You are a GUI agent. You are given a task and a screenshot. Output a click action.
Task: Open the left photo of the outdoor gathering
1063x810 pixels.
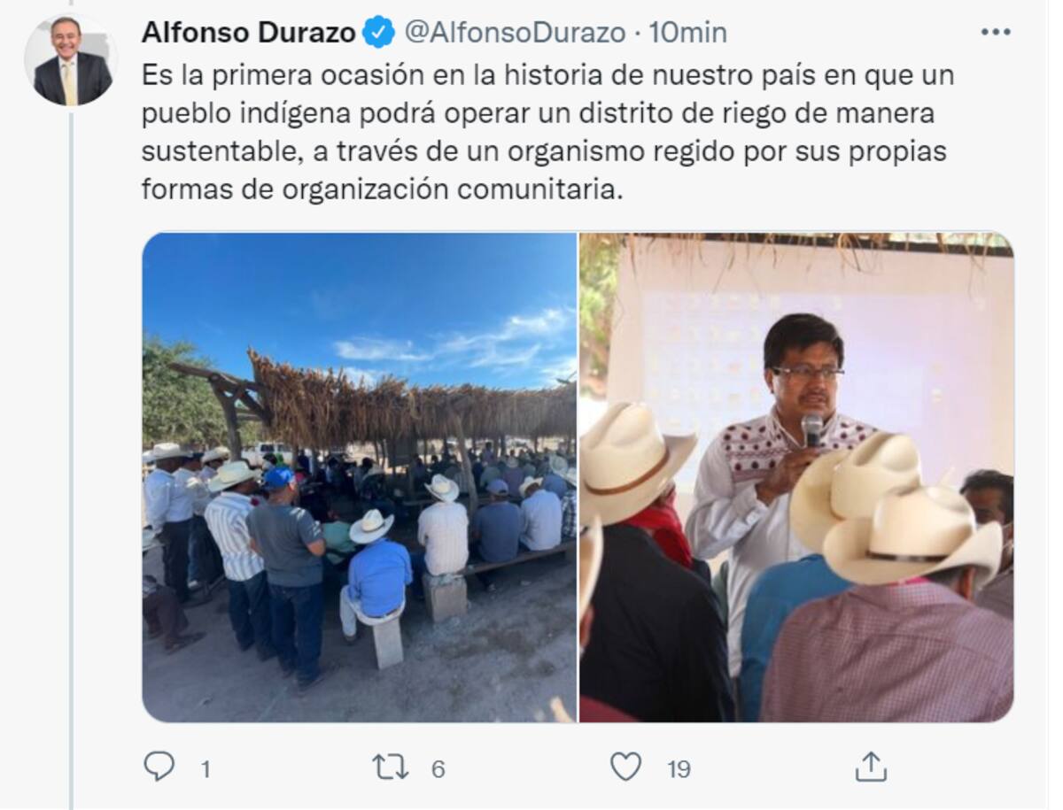click(x=360, y=477)
